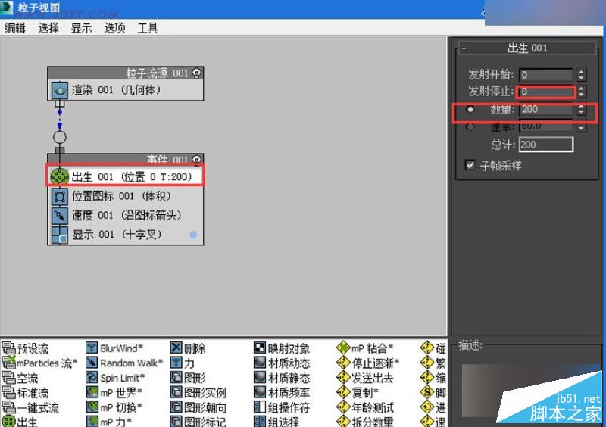Click the event input circle connector
Viewport: 606px width, 427px height.
(x=60, y=137)
